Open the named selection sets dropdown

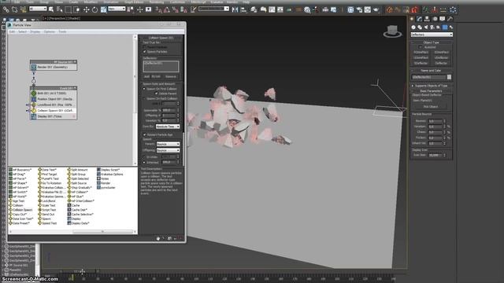213,9
